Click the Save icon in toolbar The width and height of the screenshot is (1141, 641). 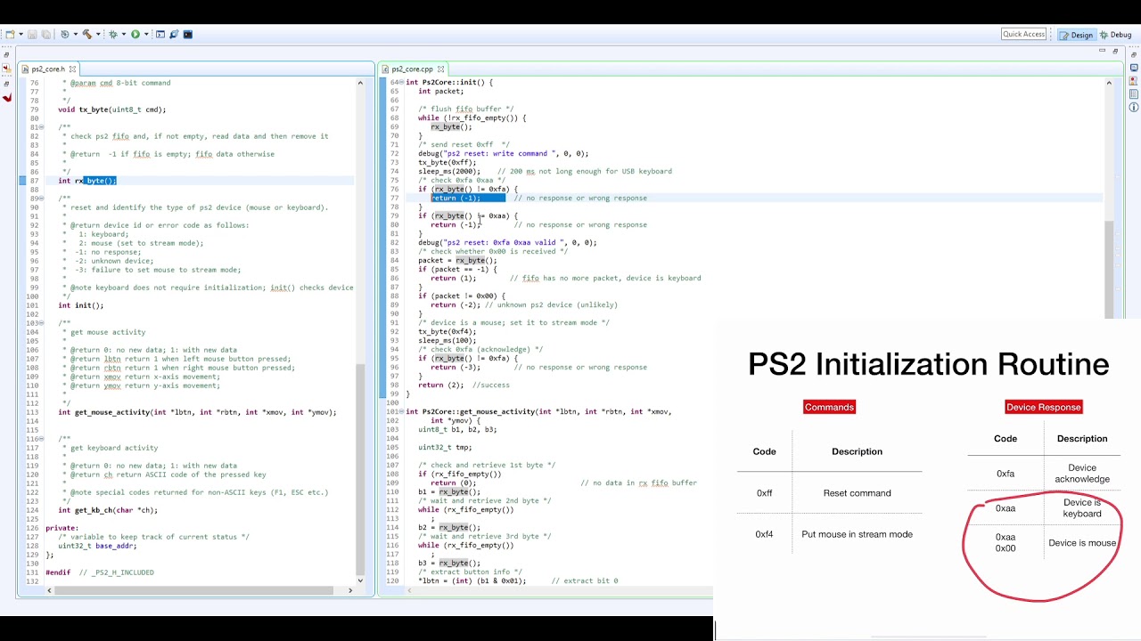point(32,35)
